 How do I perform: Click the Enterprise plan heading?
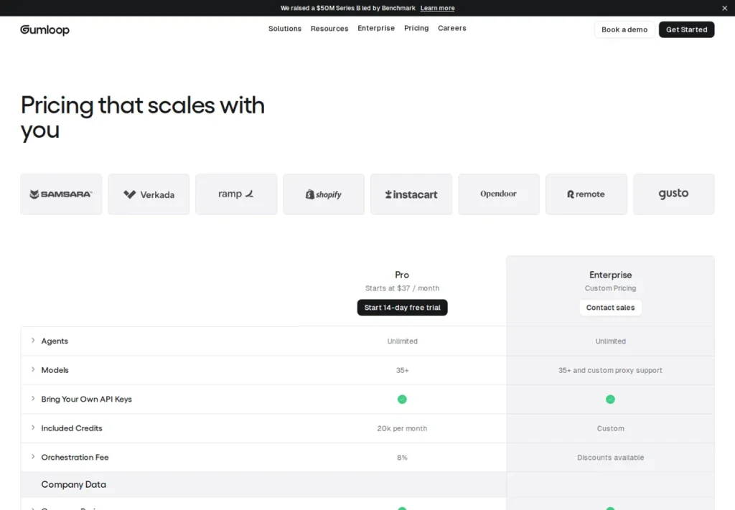610,275
